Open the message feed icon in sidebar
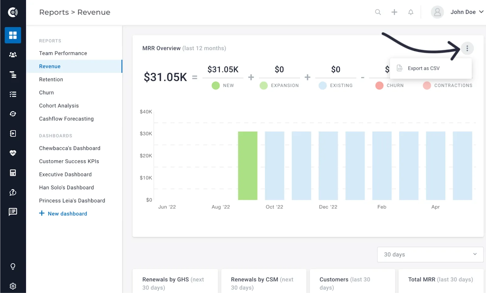This screenshot has height=293, width=486. tap(13, 212)
